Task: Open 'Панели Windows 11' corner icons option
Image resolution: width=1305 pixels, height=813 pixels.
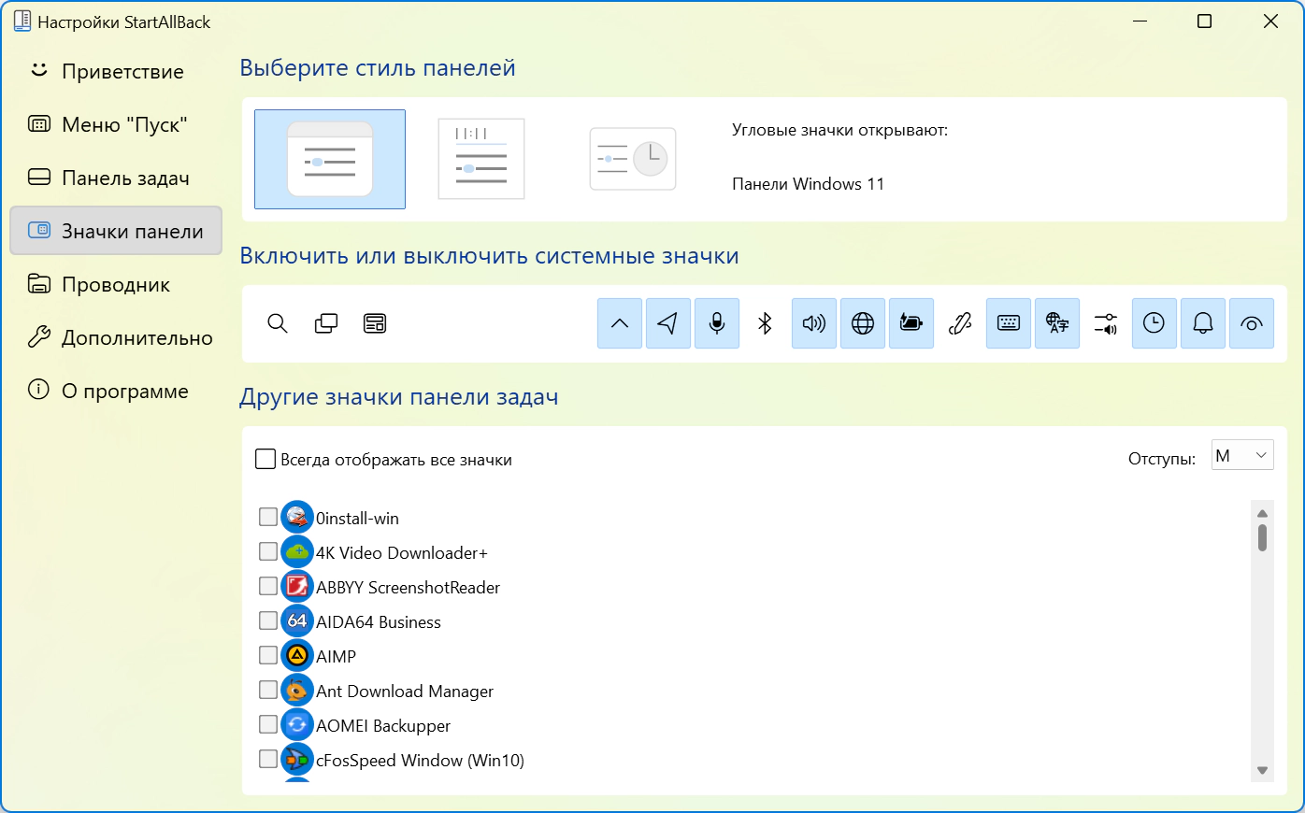Action: click(808, 184)
